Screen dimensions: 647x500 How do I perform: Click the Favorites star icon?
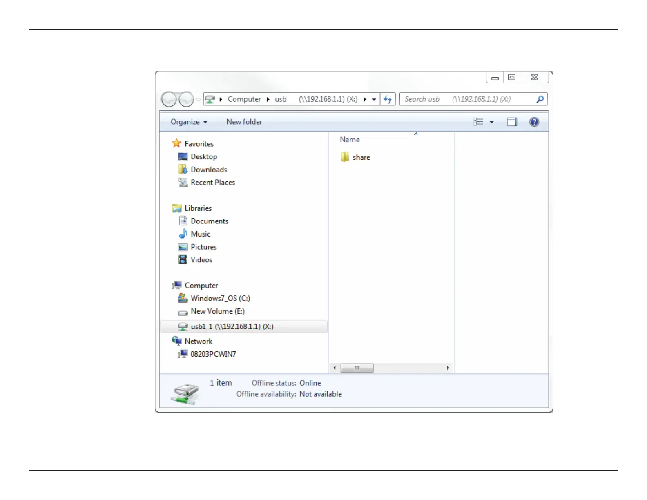(176, 143)
